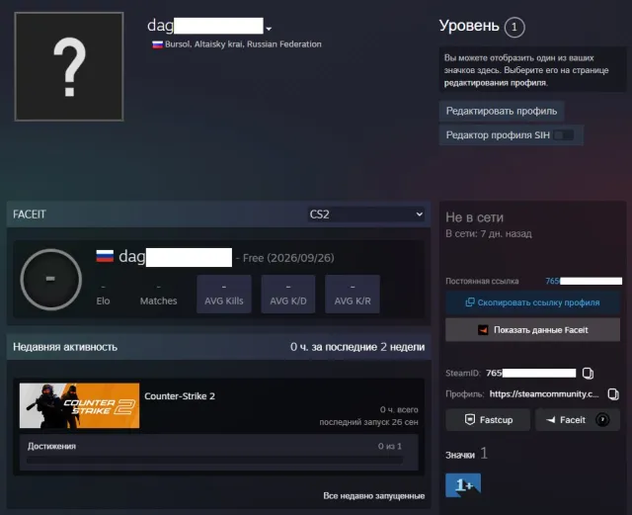This screenshot has width=632, height=515.
Task: Click the FACEIT level circle indicator
Action: click(50, 280)
